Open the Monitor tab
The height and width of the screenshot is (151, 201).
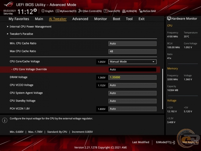[100, 19]
